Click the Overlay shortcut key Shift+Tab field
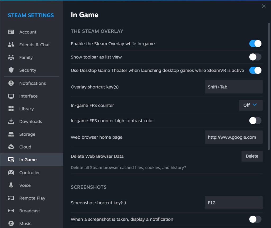 233,87
